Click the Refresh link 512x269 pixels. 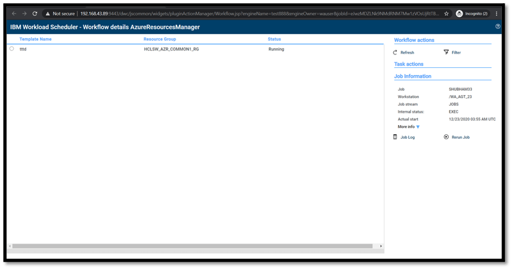pyautogui.click(x=407, y=53)
